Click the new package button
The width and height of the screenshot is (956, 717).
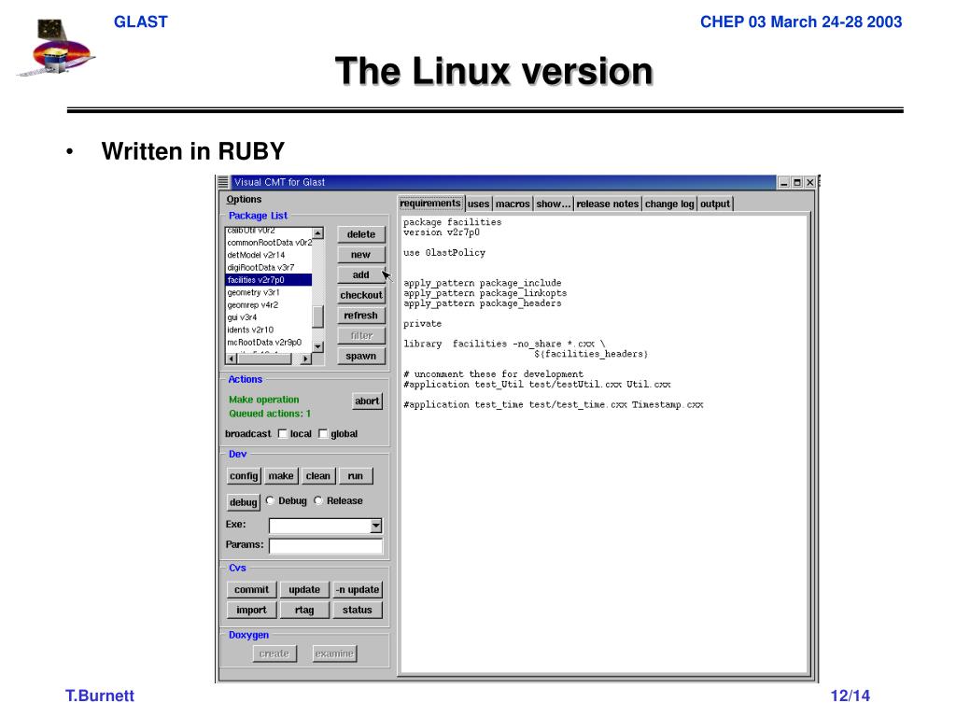tap(361, 254)
